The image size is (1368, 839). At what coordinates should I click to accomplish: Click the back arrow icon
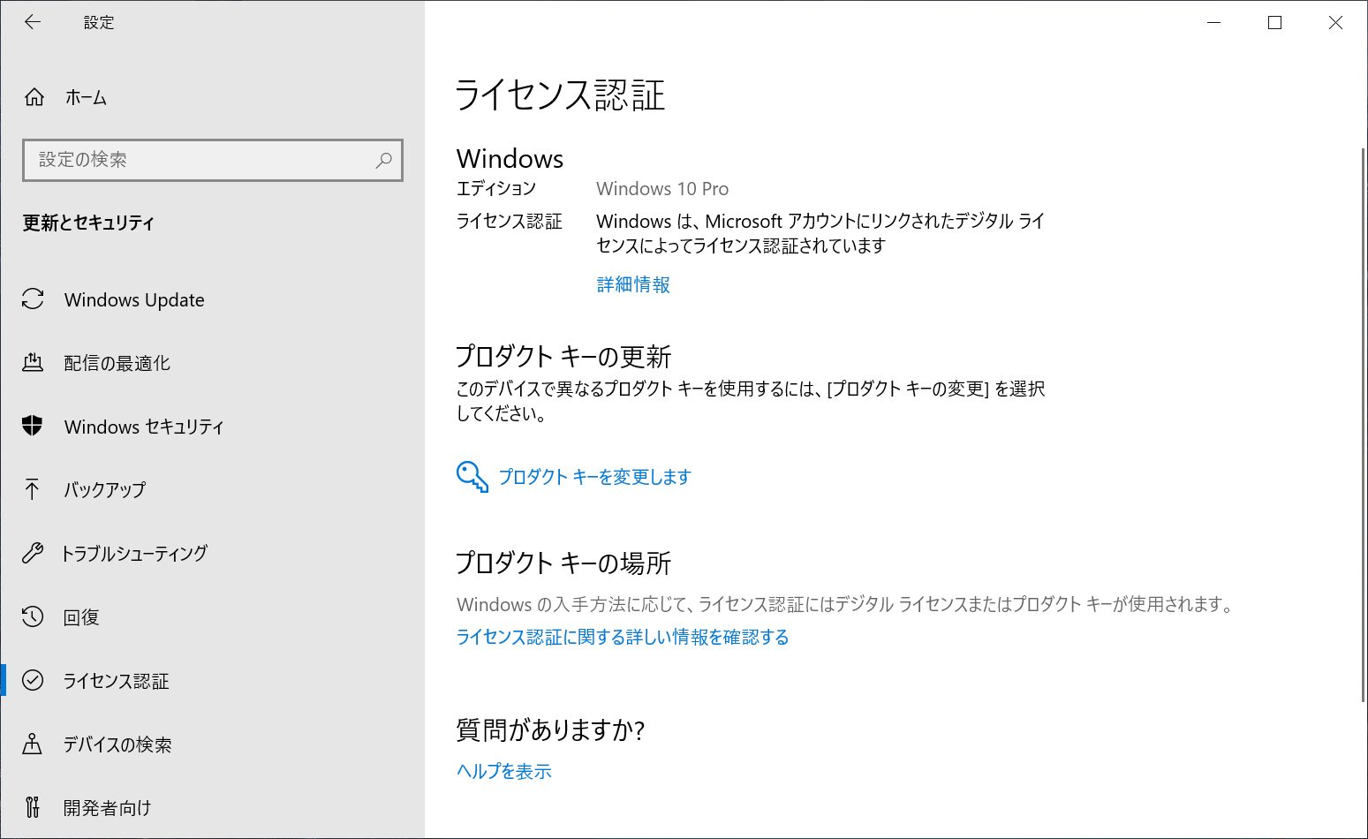pos(33,22)
